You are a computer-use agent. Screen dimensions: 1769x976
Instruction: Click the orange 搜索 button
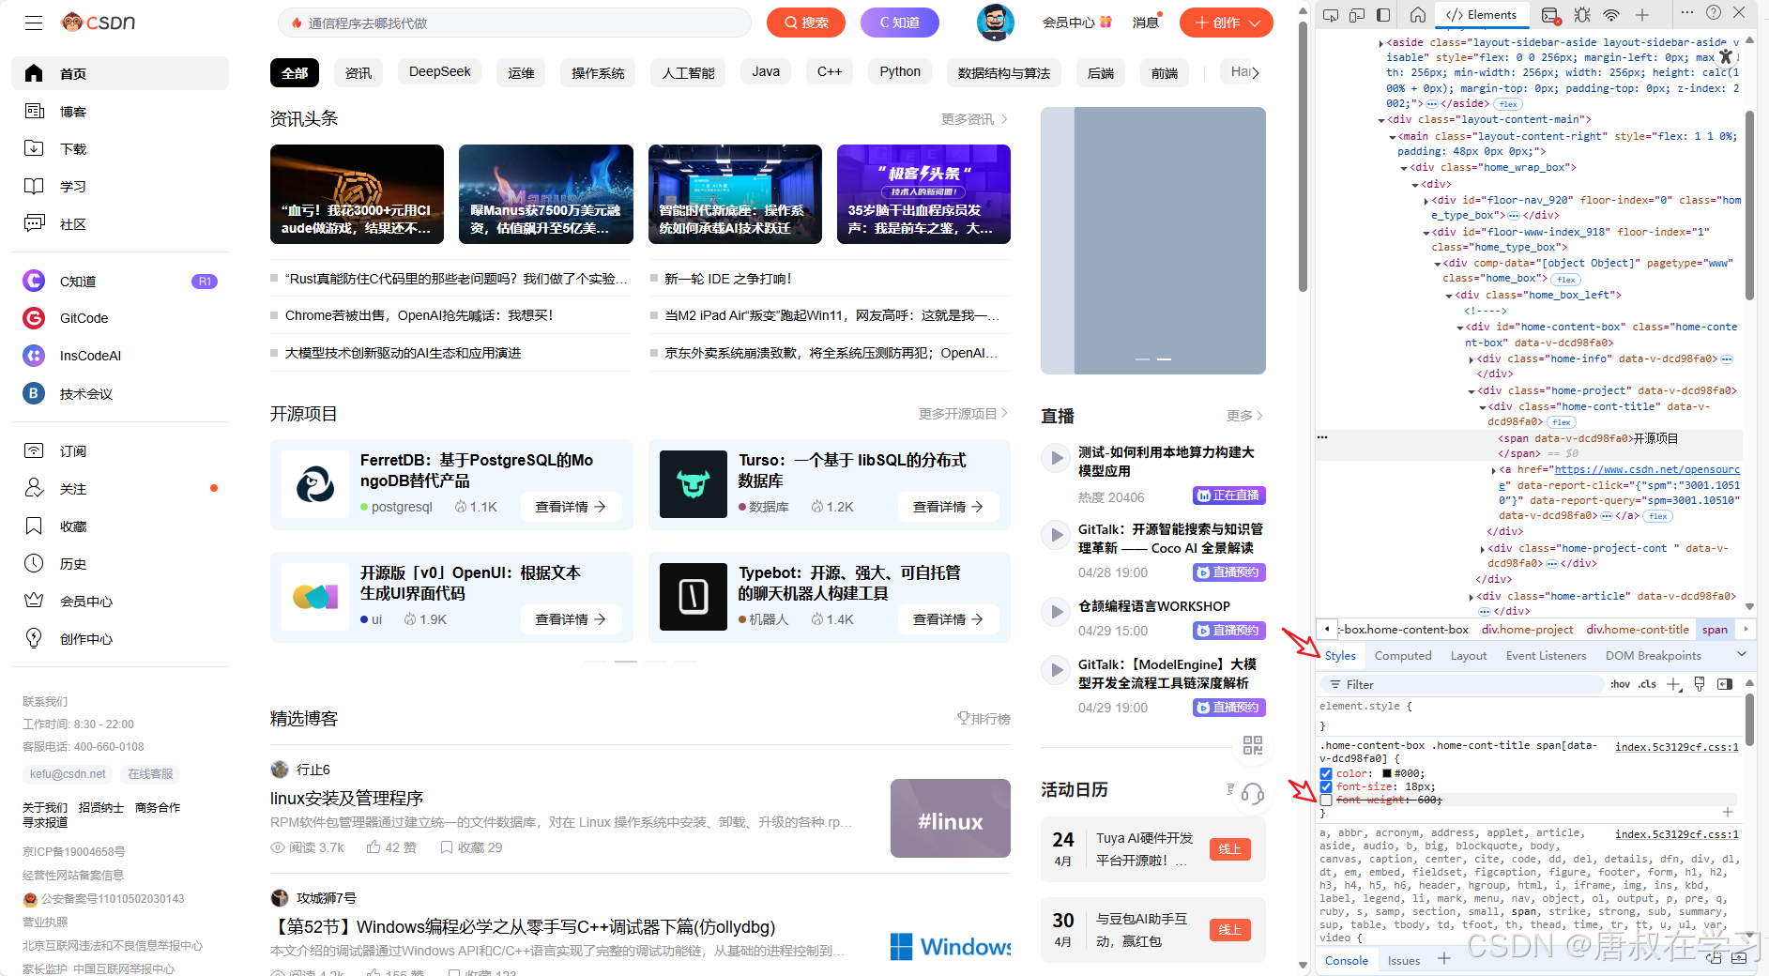pos(806,23)
